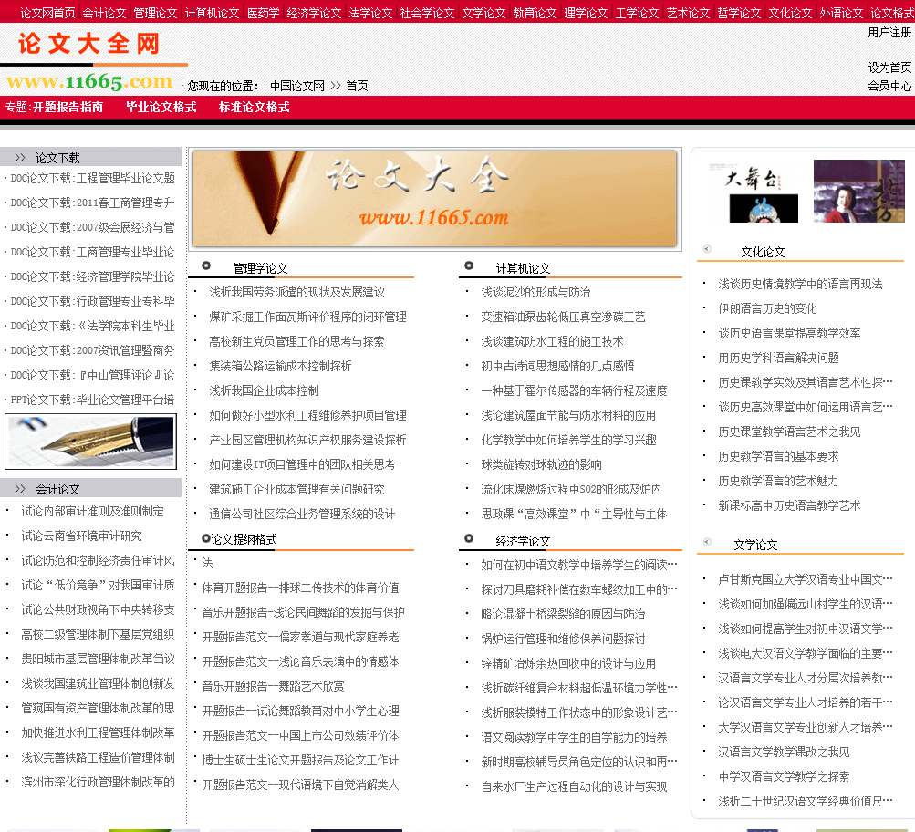
Task: Open article 伊朗语言历史的变化
Action: 767,308
